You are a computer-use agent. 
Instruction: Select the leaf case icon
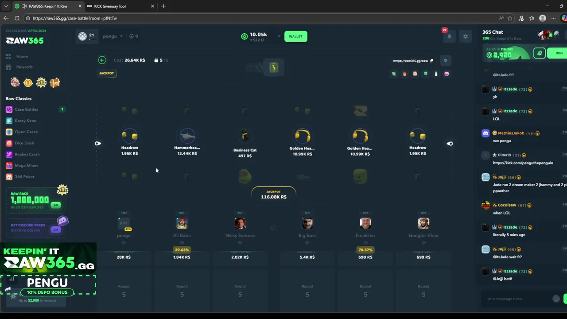click(393, 74)
